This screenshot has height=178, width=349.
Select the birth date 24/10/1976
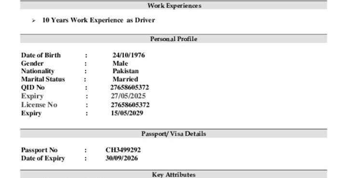pyautogui.click(x=129, y=55)
